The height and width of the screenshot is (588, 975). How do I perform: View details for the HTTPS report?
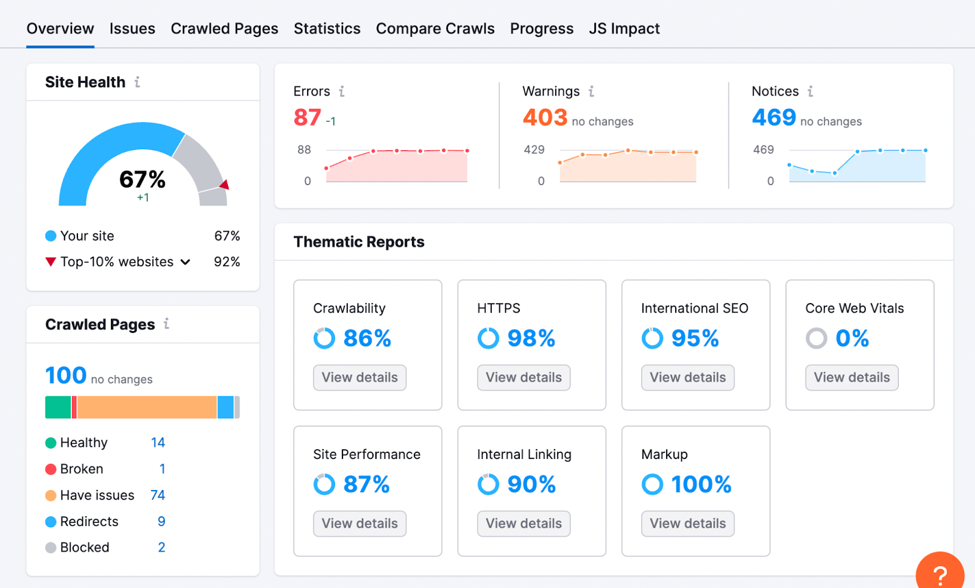click(523, 377)
